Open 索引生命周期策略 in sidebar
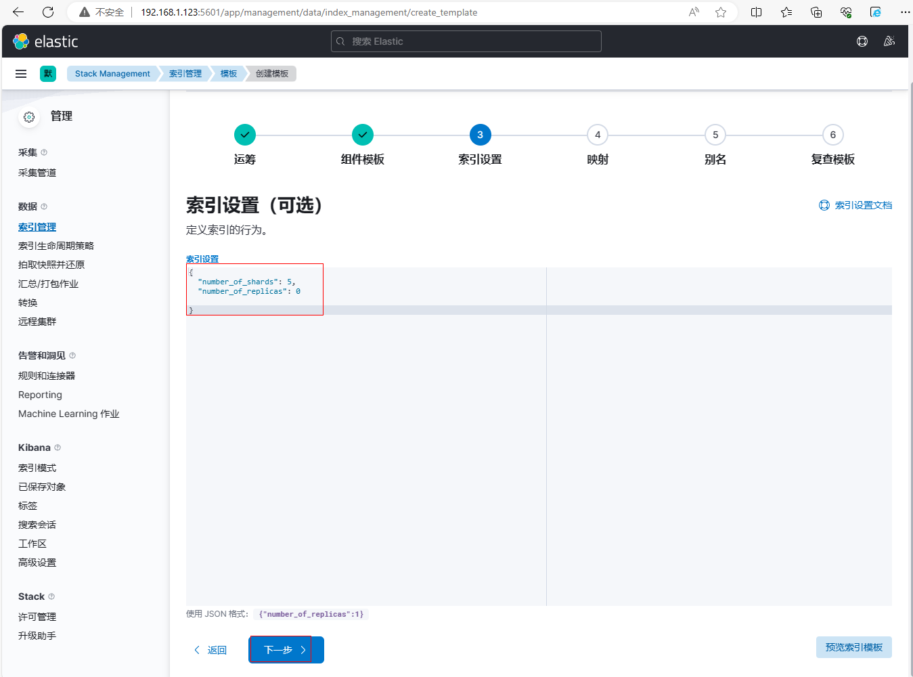913x677 pixels. (x=56, y=246)
